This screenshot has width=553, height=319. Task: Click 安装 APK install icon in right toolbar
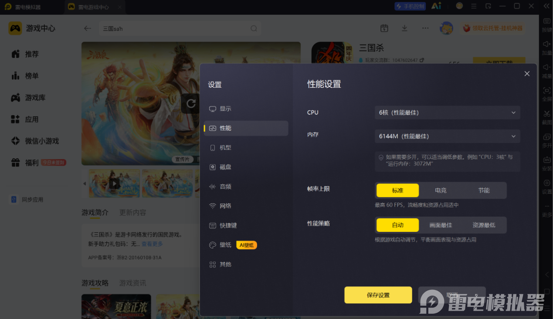click(x=546, y=163)
